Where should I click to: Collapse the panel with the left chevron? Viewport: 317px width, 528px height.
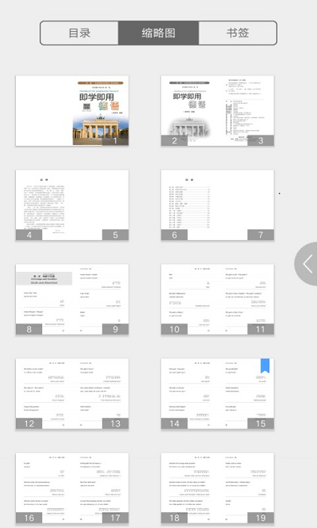(x=307, y=264)
